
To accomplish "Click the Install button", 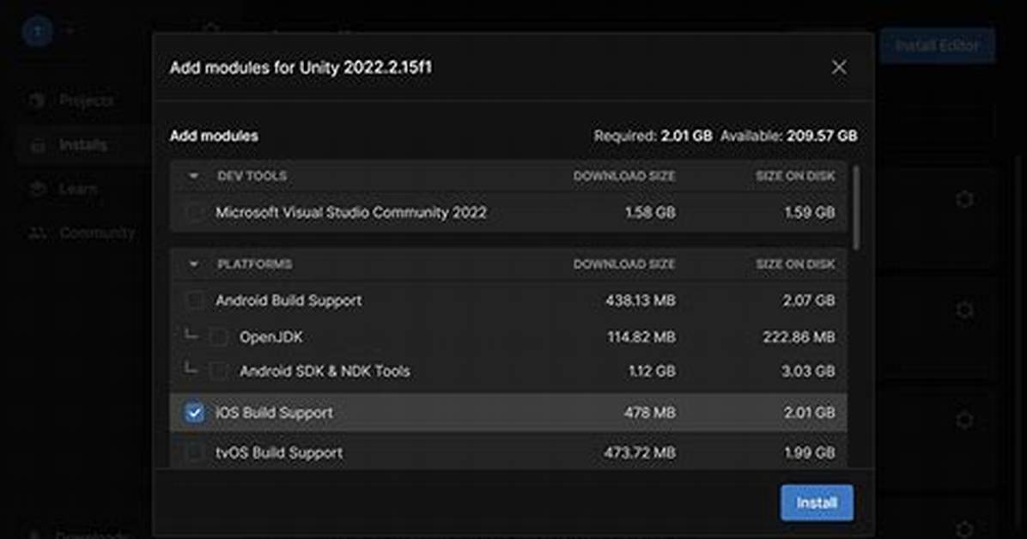I will tap(817, 503).
